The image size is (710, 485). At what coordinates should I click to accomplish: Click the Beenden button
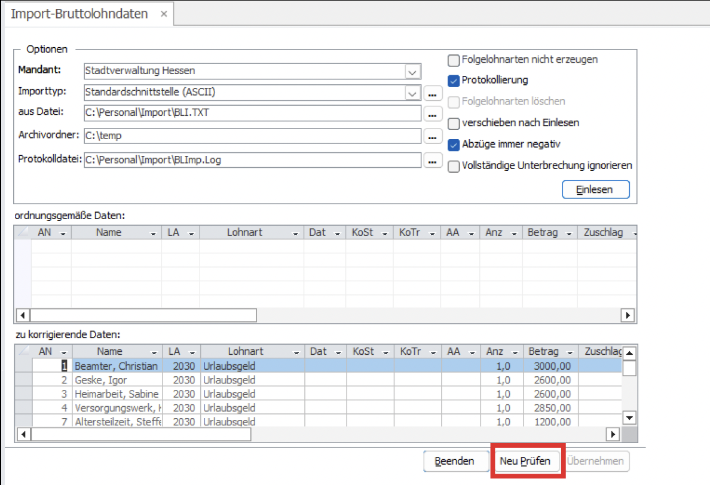455,461
